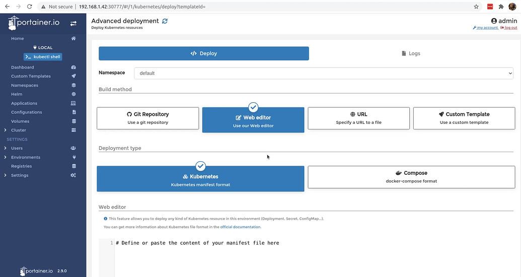Open the browser extensions puzzle icon

501,7
